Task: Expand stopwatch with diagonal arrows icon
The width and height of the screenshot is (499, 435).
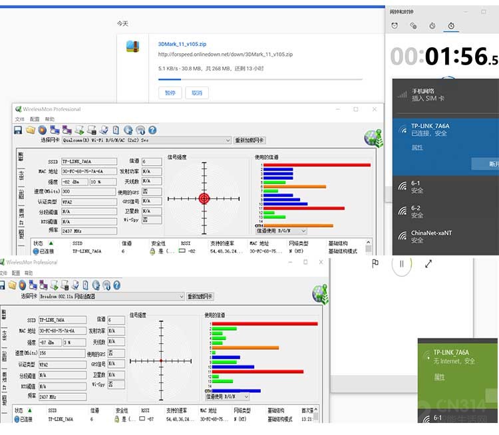Action: (x=428, y=263)
